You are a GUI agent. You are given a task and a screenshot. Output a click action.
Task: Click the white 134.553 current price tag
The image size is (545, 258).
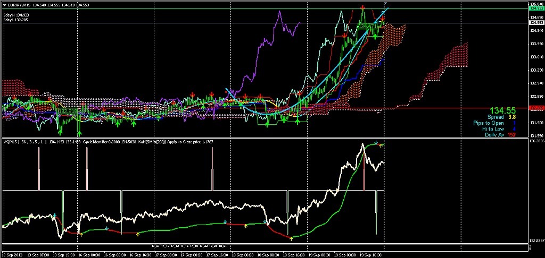[x=536, y=22]
